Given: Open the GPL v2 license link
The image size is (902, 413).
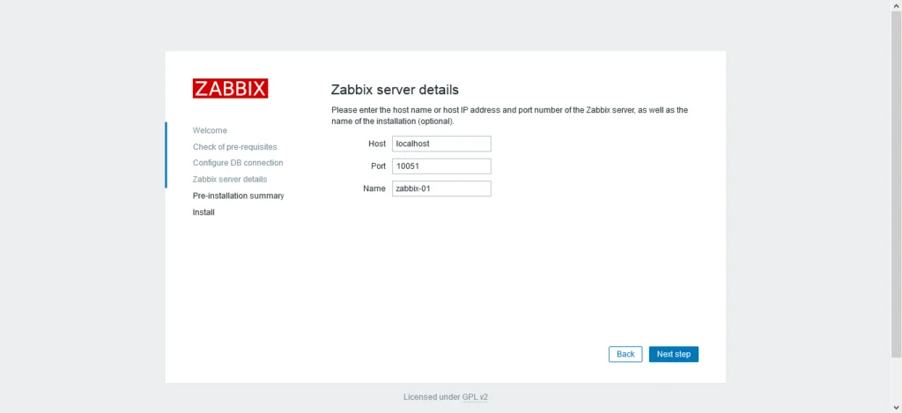Looking at the screenshot, I should (475, 397).
